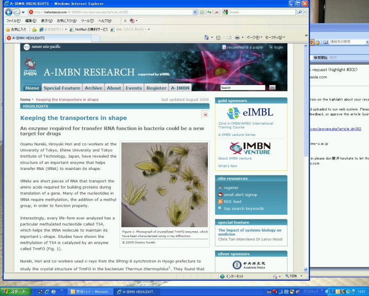
Task: Open the email alert signup link
Action: coord(240,195)
